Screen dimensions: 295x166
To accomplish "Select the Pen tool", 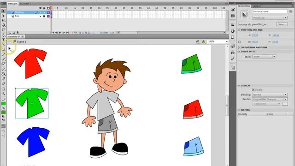I will point(3,35).
